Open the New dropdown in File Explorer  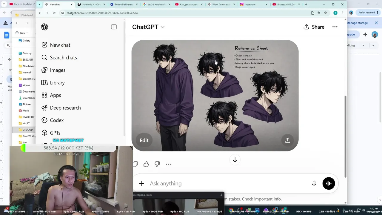(x=21, y=33)
